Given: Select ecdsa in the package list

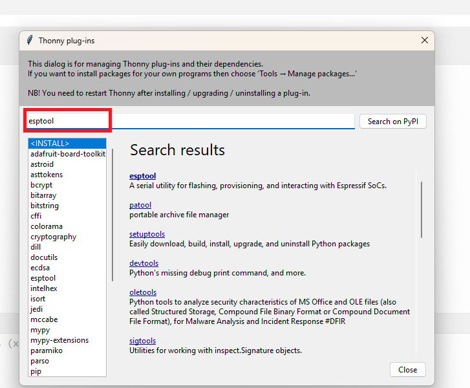Looking at the screenshot, I should [67, 268].
